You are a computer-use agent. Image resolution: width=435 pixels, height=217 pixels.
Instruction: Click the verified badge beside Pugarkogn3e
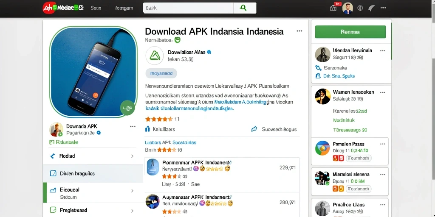(x=99, y=133)
